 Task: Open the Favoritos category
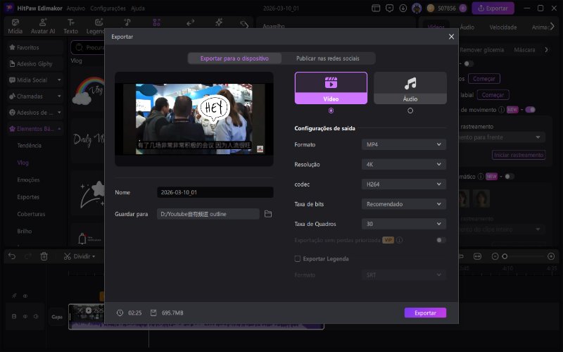click(x=34, y=47)
